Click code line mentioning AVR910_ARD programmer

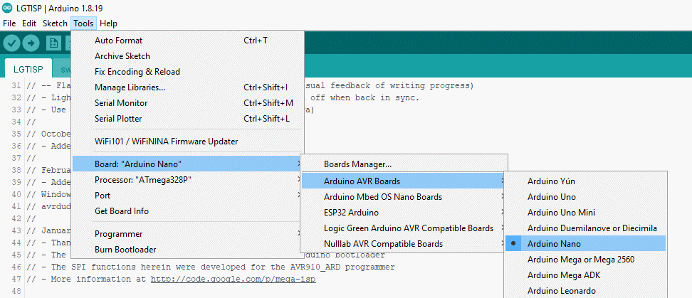[x=211, y=267]
